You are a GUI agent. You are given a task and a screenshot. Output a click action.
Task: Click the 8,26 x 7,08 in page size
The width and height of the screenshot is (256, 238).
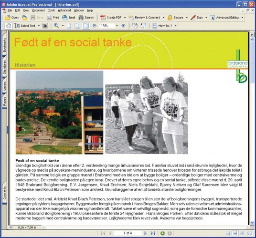tap(27, 227)
